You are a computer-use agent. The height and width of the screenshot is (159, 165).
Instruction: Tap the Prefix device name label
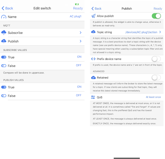click(109, 59)
